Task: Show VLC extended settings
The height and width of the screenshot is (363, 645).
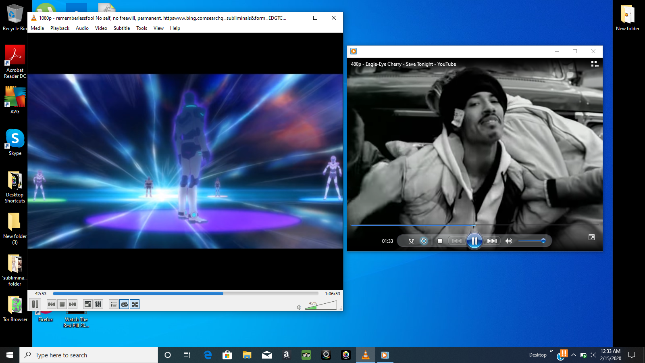Action: pos(98,304)
